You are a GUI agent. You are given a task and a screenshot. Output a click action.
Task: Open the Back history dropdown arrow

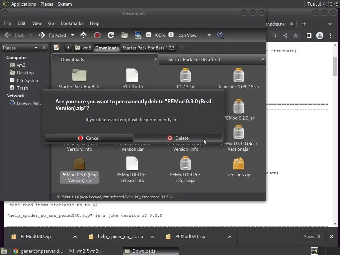[31, 35]
